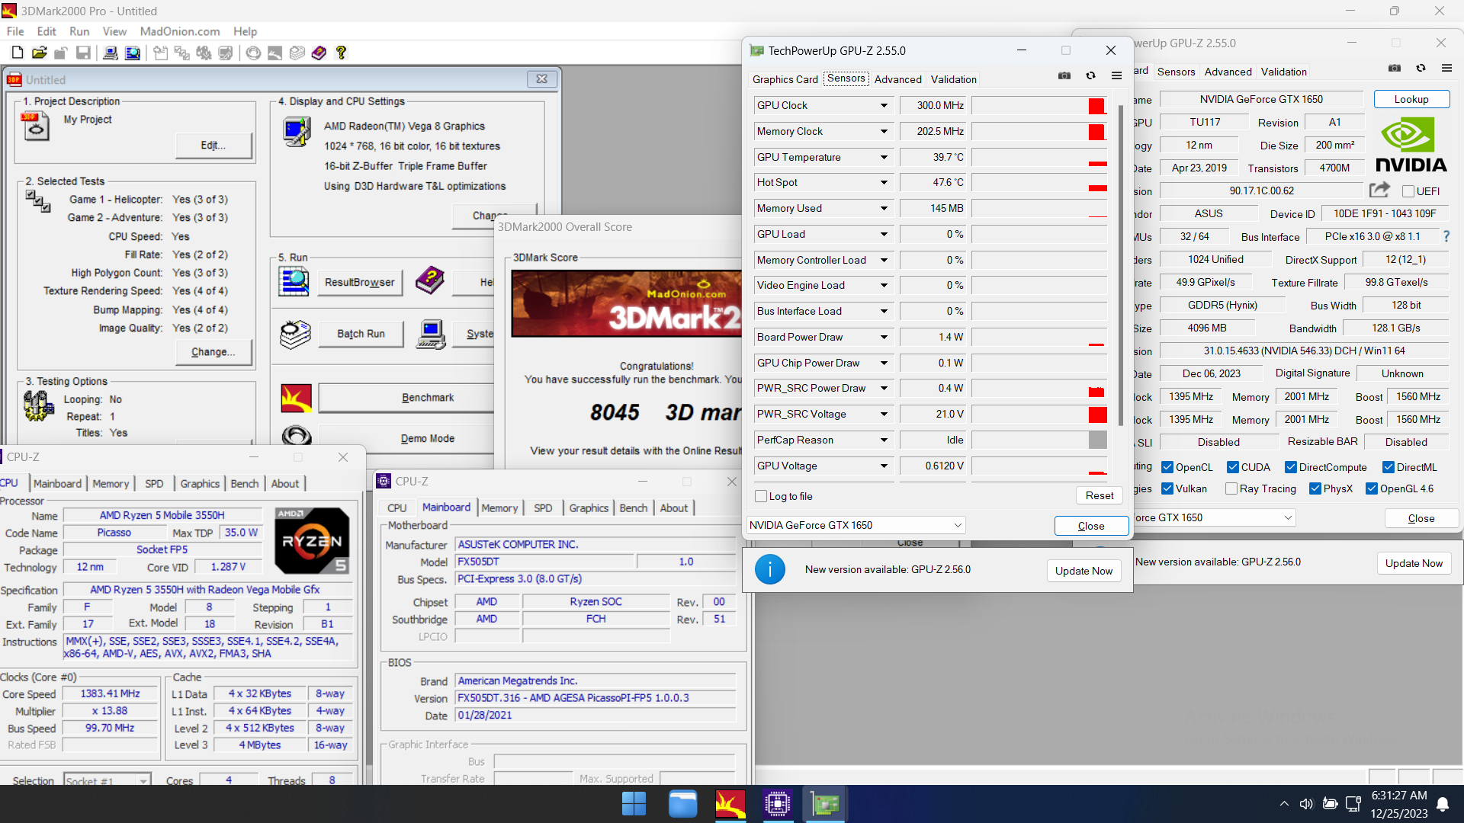Expand the GPU Load sensor dropdown

click(884, 234)
